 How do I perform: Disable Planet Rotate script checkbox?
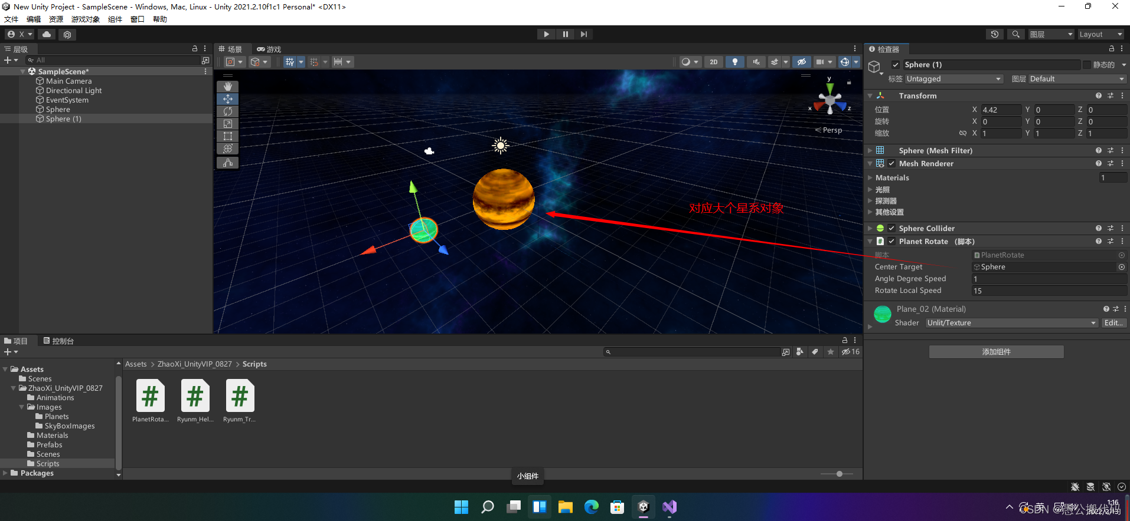click(891, 241)
